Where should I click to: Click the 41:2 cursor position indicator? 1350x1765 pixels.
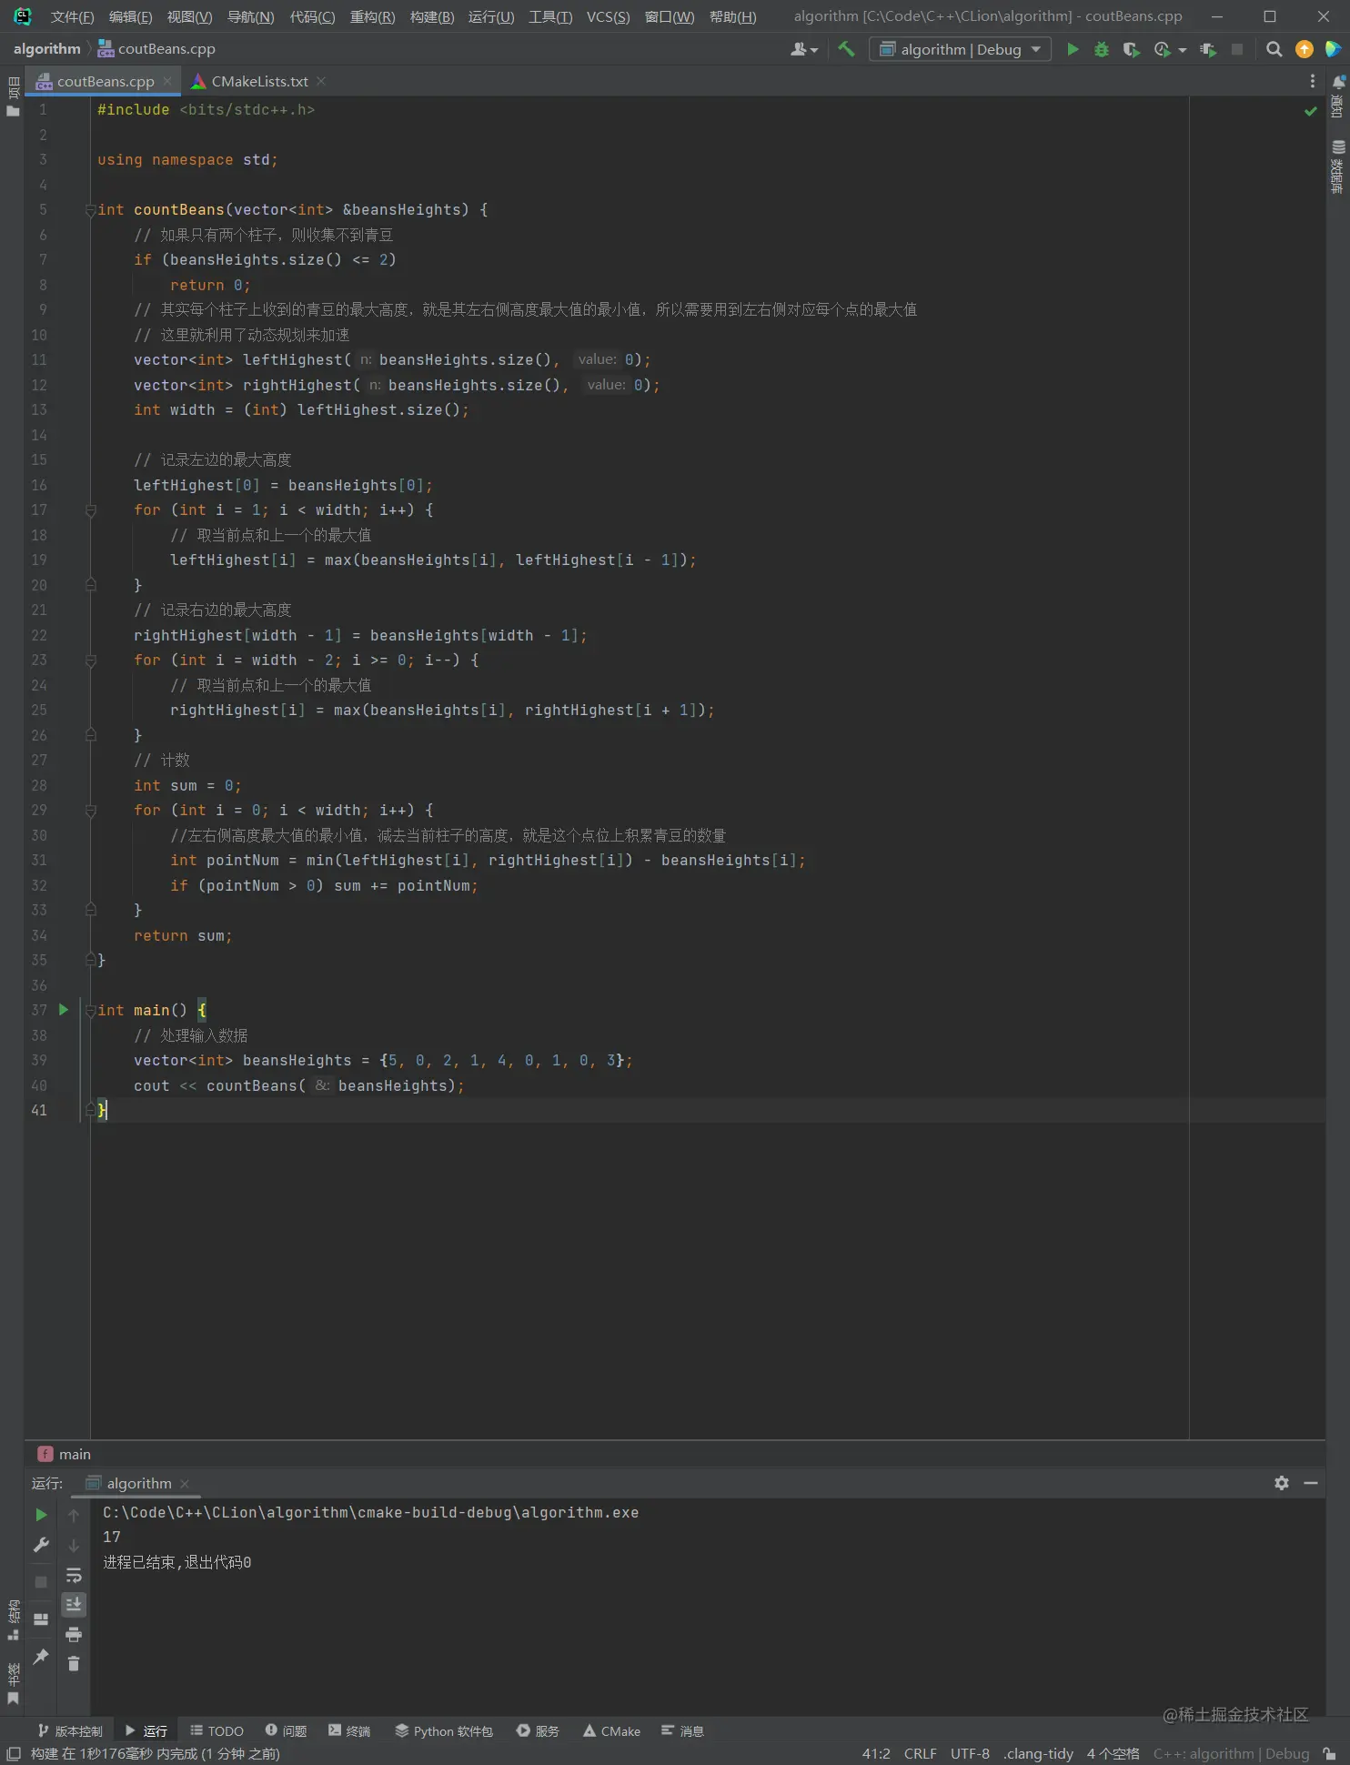click(x=876, y=1753)
